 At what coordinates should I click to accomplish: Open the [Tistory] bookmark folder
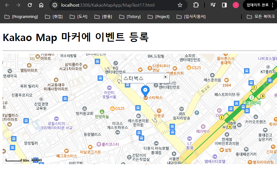pyautogui.click(x=130, y=17)
